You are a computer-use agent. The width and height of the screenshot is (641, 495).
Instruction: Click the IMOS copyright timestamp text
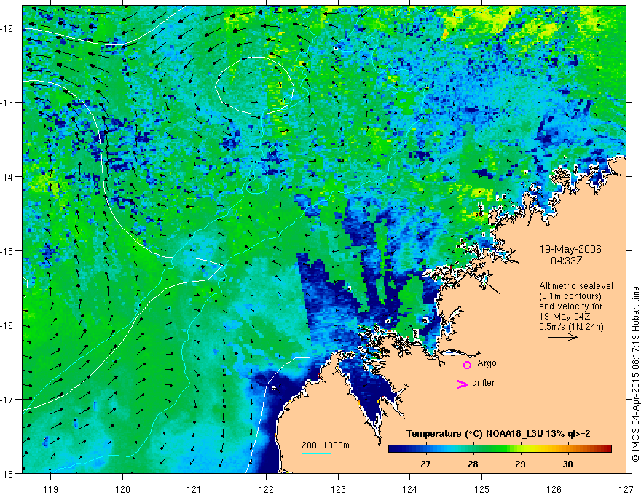coord(635,374)
